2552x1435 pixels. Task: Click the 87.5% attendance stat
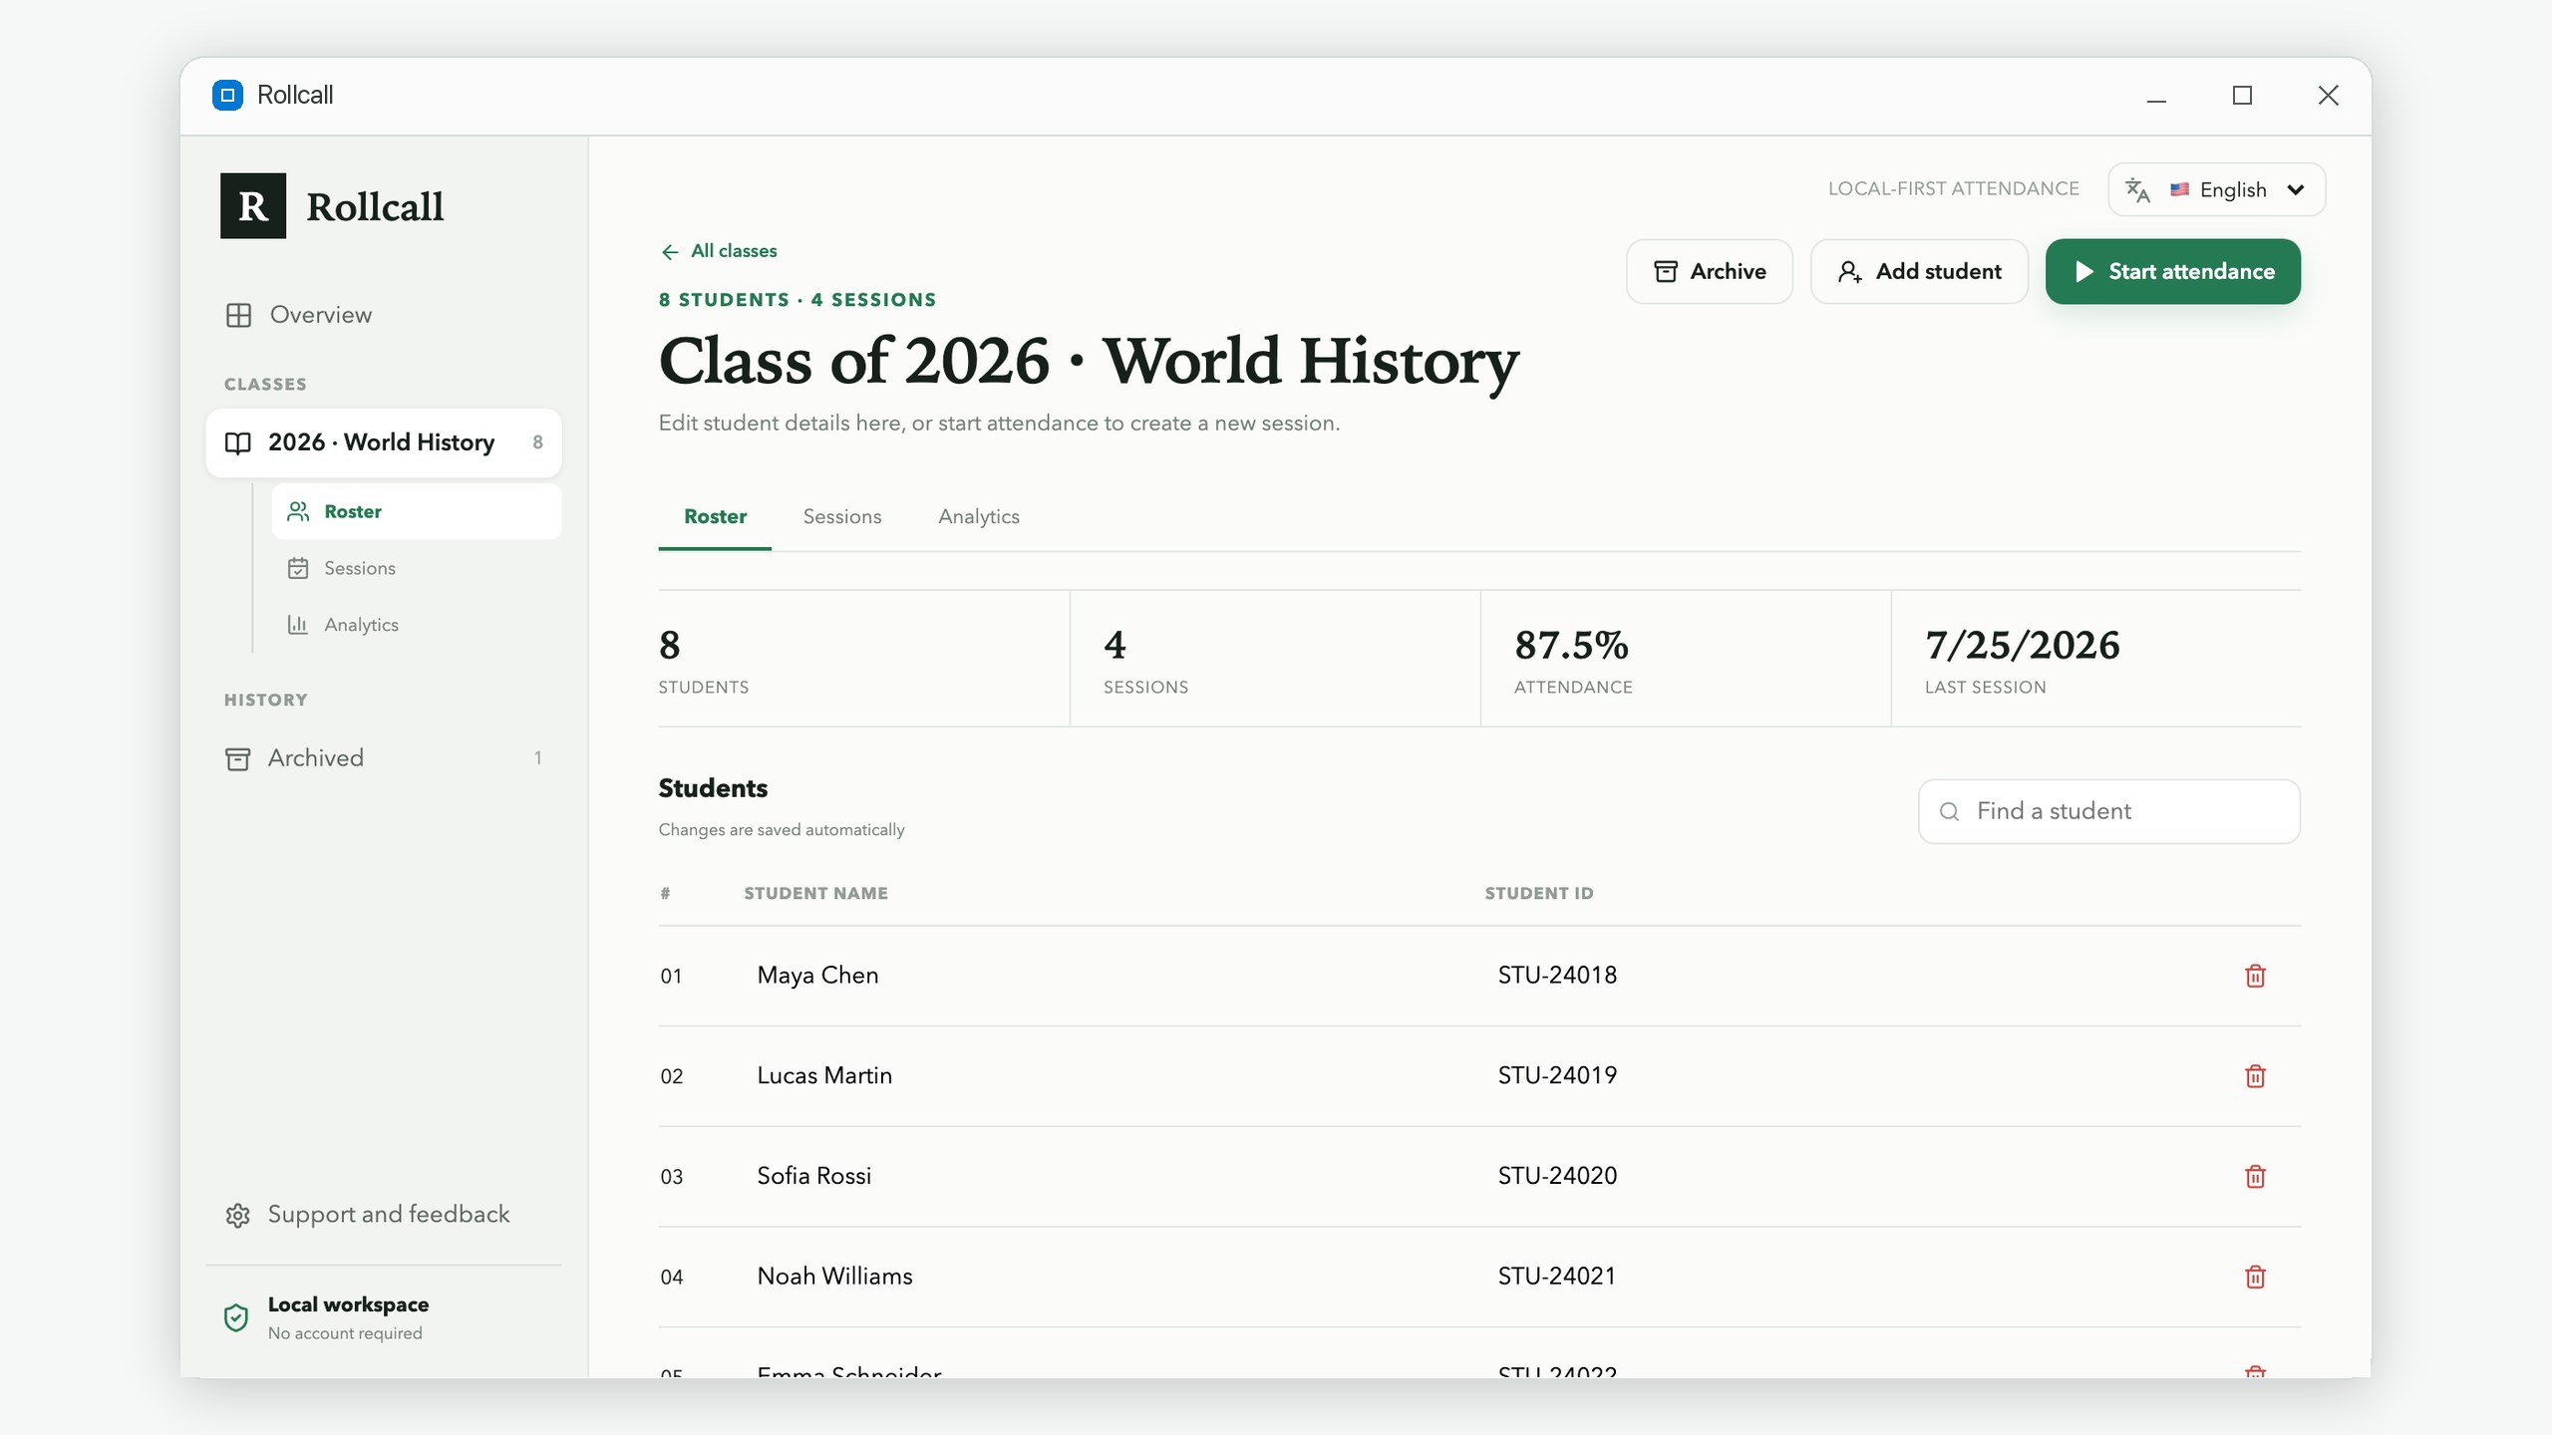(x=1571, y=646)
